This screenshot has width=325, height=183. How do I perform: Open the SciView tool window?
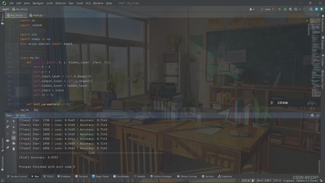(x=323, y=60)
